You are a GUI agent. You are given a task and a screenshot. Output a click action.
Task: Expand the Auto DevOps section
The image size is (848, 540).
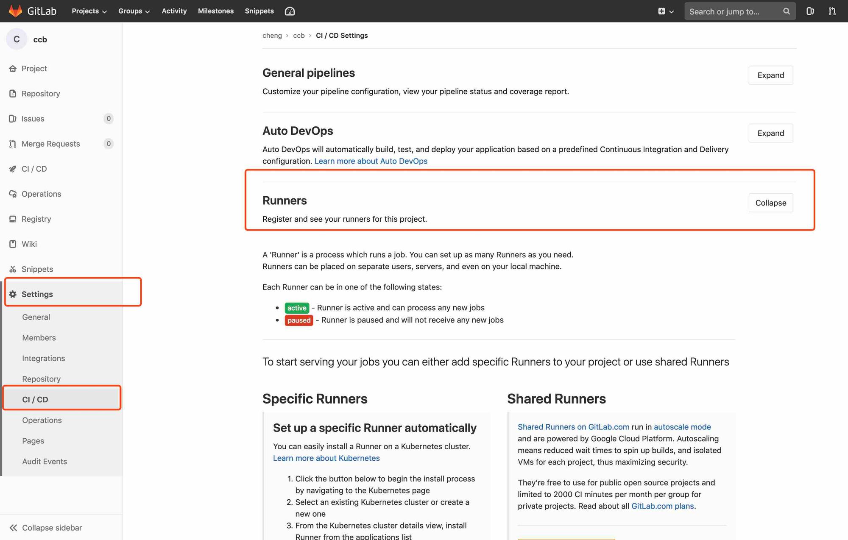pos(770,133)
